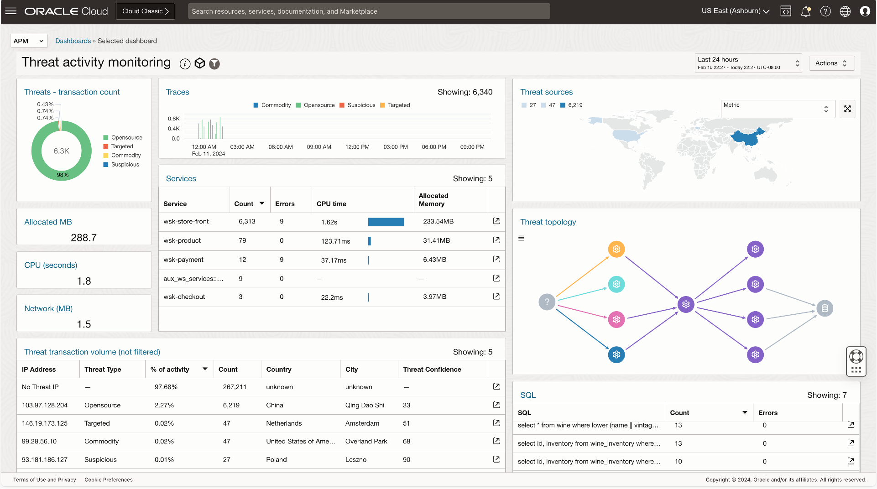
Task: Select the orange service node in topology
Action: click(616, 249)
